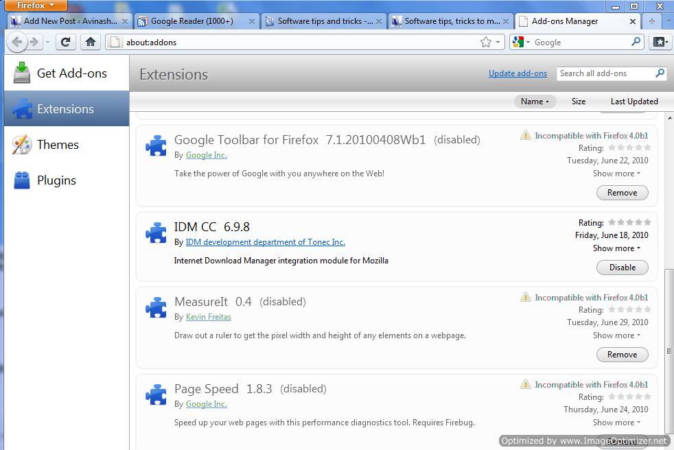Disable the IDM CC extension
Viewport: 674px width, 450px height.
pos(622,268)
